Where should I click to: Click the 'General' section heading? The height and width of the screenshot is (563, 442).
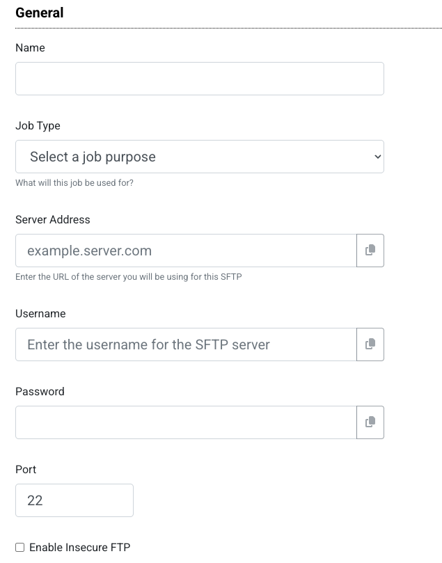point(39,13)
